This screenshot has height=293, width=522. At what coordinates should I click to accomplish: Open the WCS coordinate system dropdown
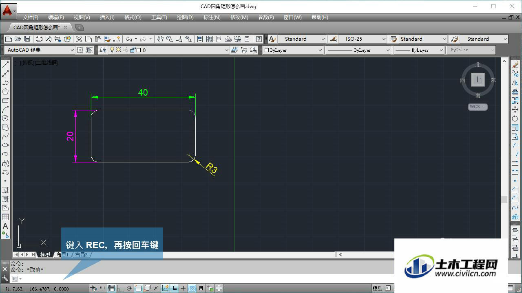(x=478, y=107)
